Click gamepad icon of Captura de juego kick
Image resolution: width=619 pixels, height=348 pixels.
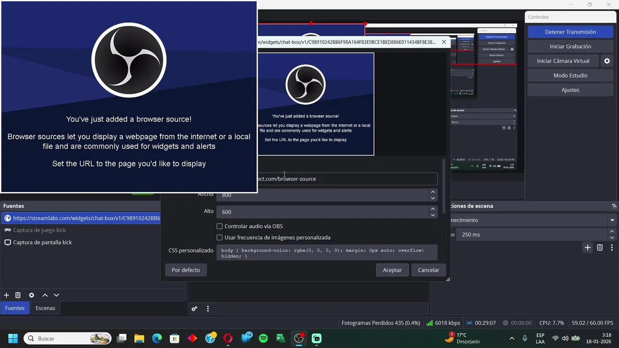[x=8, y=230]
